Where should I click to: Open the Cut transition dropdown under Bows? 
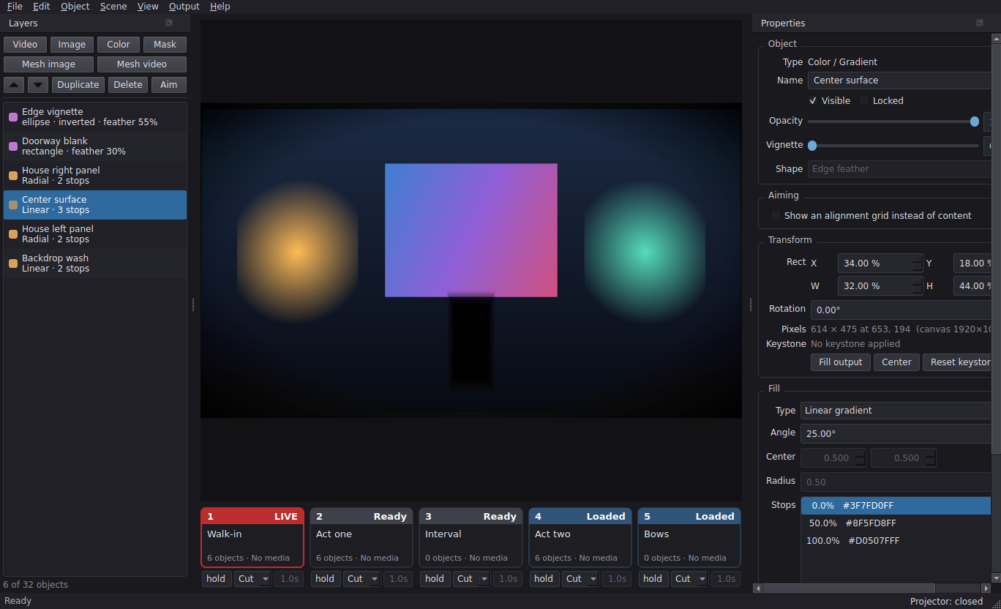tap(689, 578)
